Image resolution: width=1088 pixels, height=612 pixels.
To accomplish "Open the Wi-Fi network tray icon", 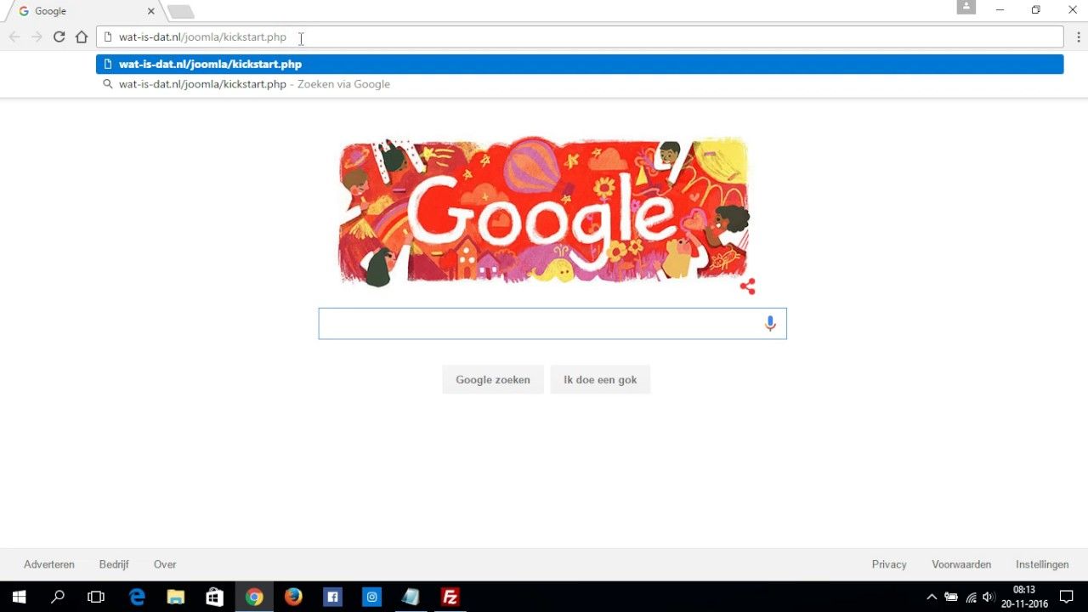I will click(971, 597).
